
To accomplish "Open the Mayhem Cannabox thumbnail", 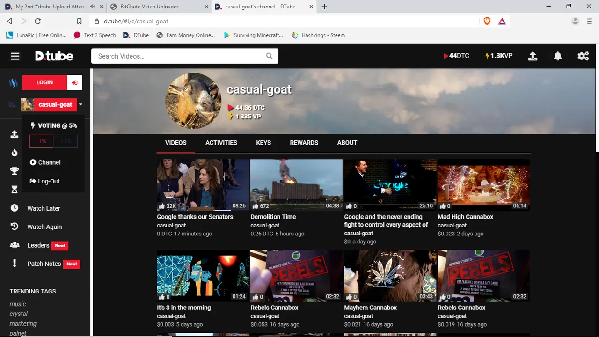I will (x=390, y=276).
